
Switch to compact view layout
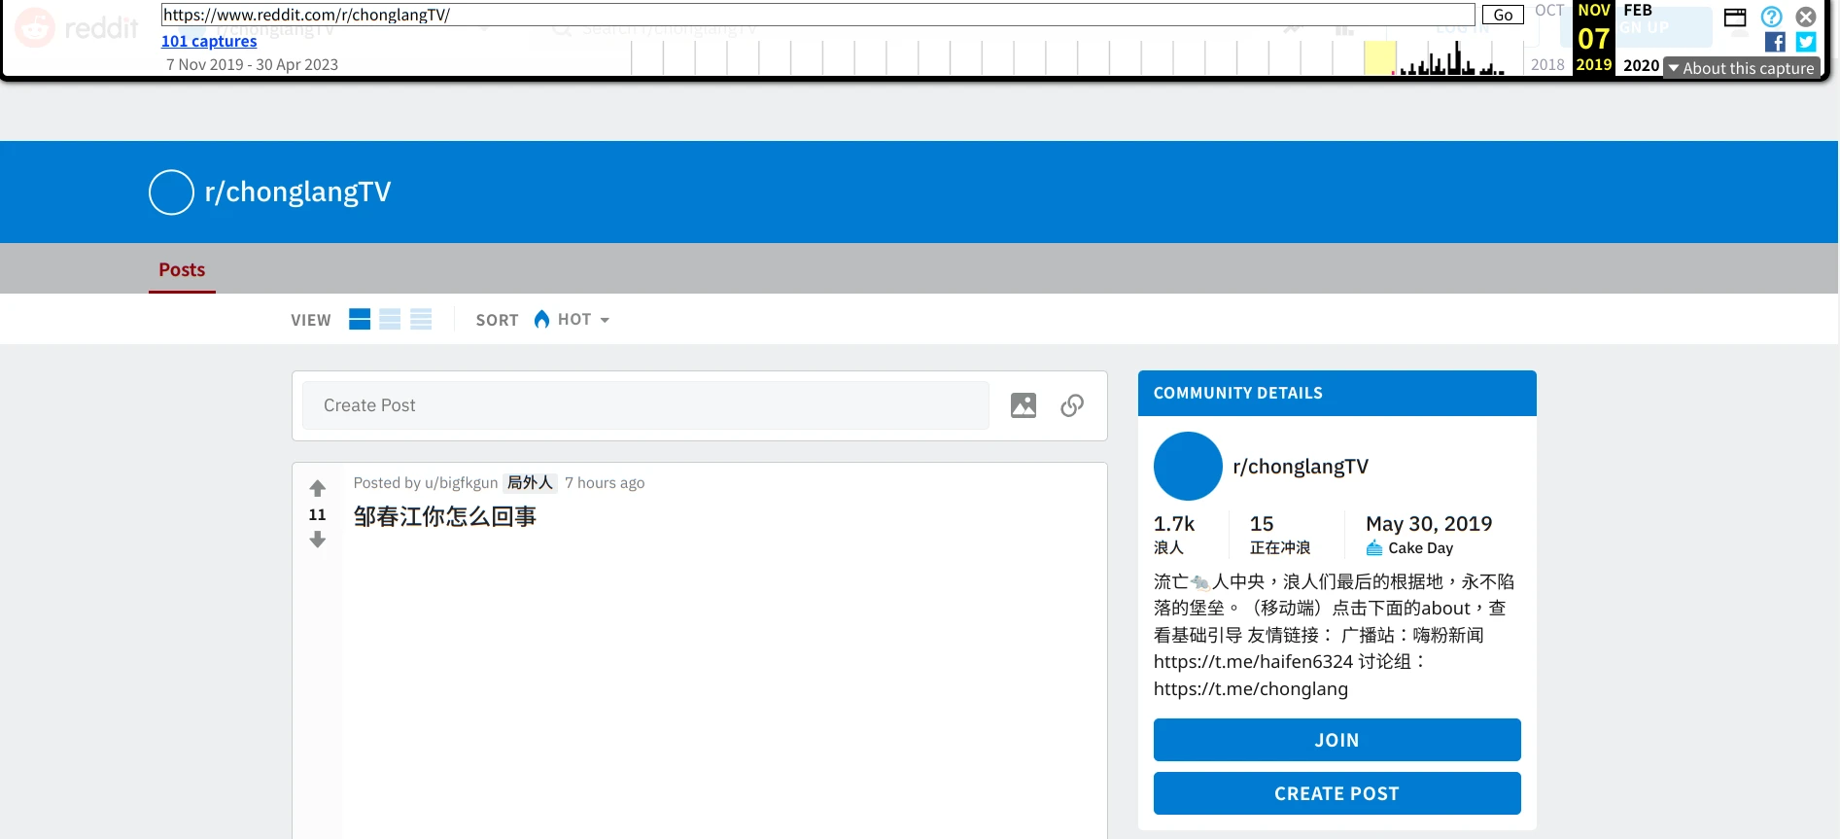(421, 319)
